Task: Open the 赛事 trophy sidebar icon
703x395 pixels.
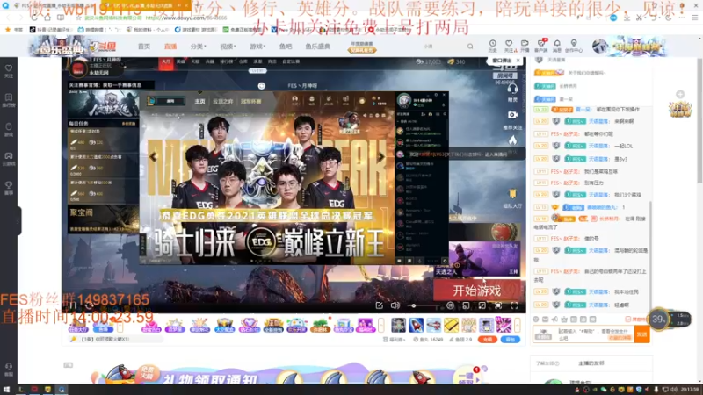Action: pyautogui.click(x=9, y=188)
